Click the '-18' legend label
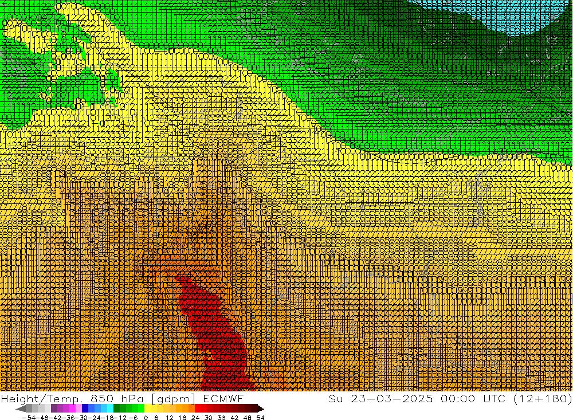The image size is (573, 420). click(x=106, y=417)
